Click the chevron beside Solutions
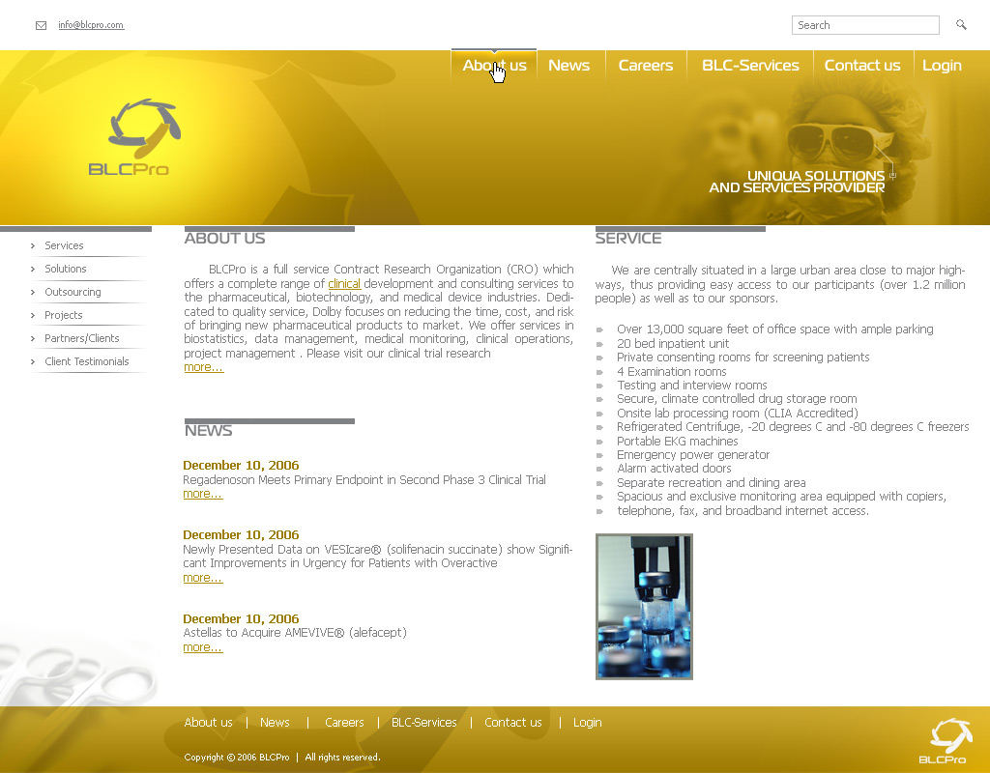Viewport: 990px width, 773px height. coord(33,269)
